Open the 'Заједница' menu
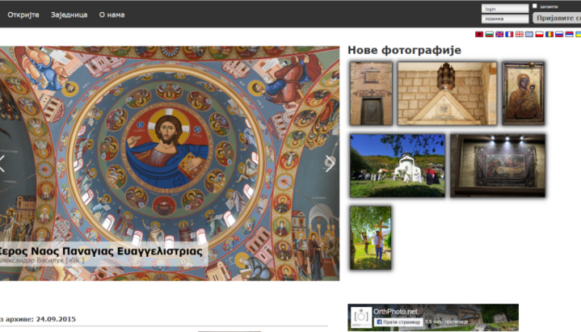The height and width of the screenshot is (332, 581). pyautogui.click(x=69, y=15)
